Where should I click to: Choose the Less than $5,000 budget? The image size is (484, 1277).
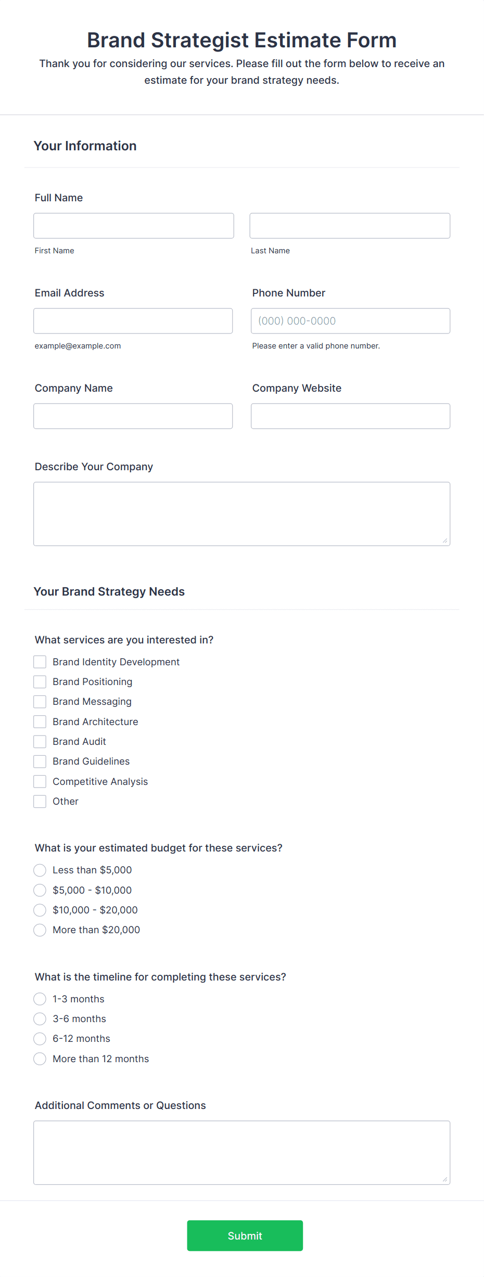click(x=40, y=870)
